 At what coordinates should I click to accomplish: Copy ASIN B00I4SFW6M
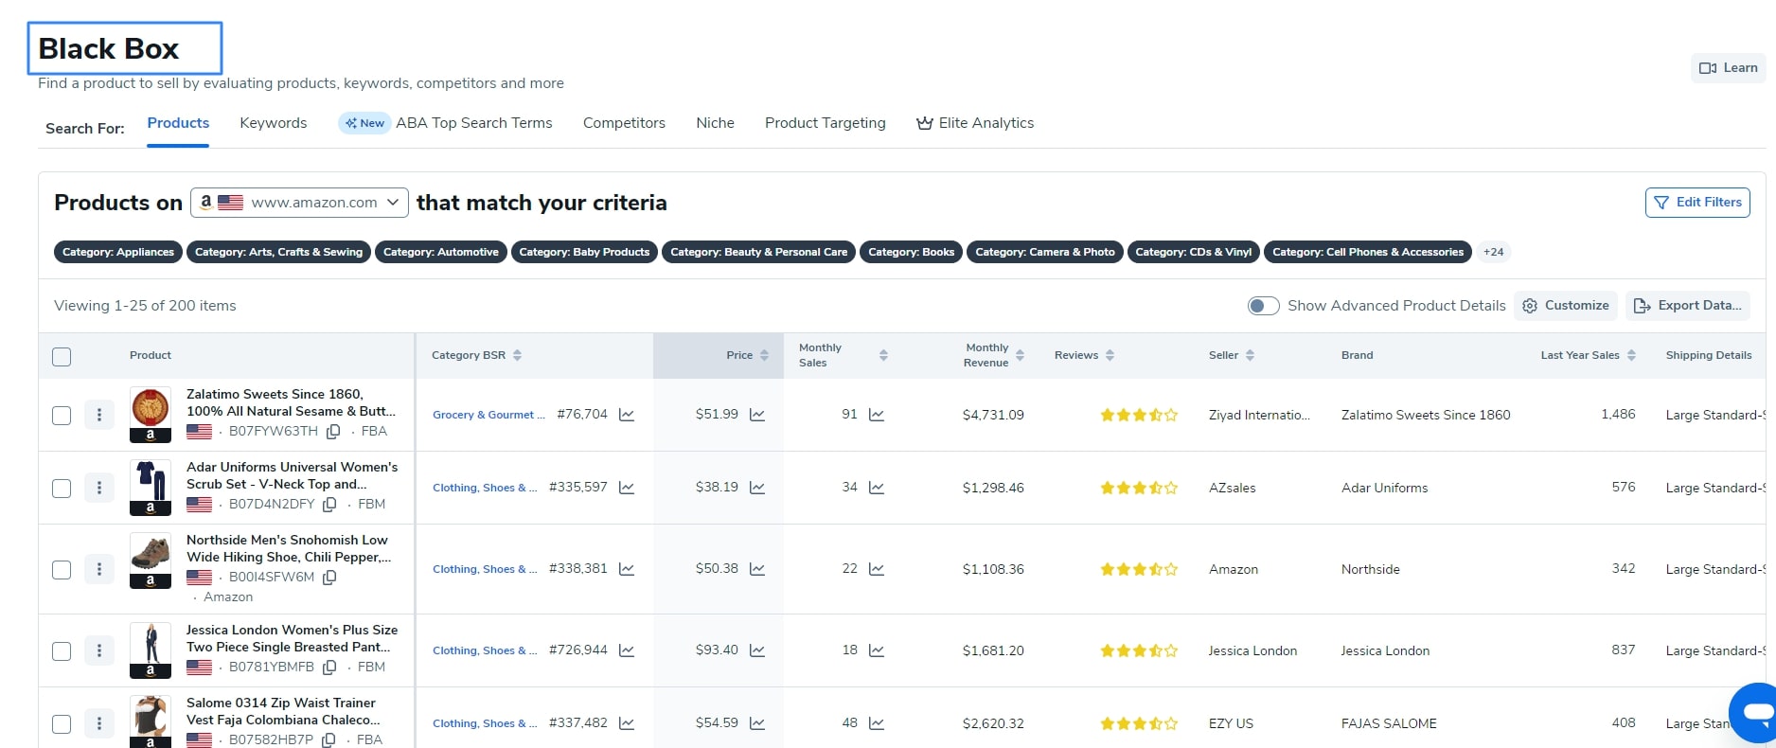coord(329,578)
